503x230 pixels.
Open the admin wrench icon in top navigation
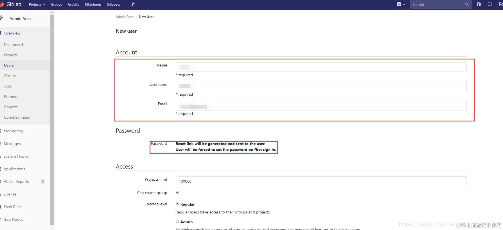pos(133,4)
